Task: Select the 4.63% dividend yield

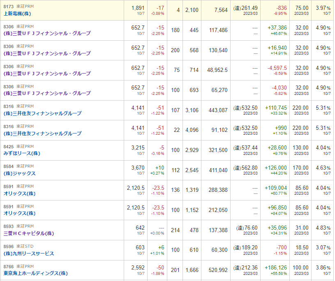Action: (x=323, y=168)
